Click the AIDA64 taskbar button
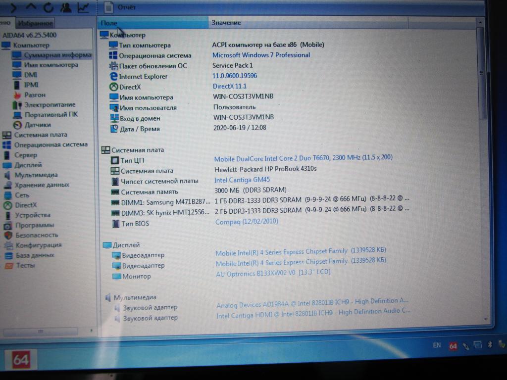Screen dimensions: 507x380 point(21,360)
